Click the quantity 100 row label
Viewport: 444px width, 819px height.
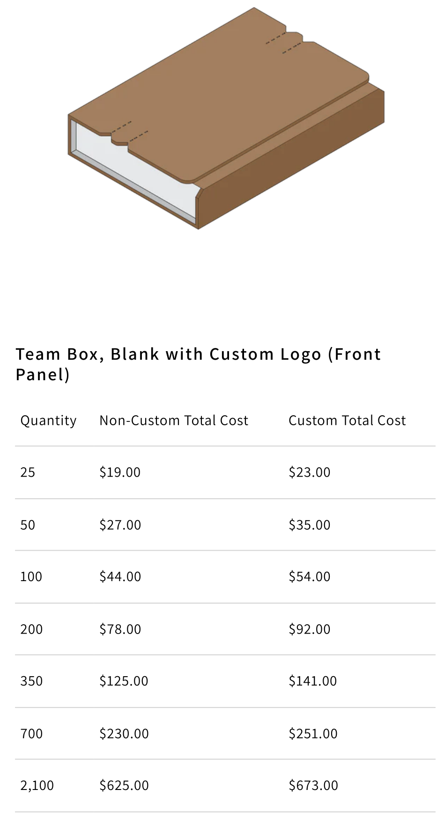[31, 576]
